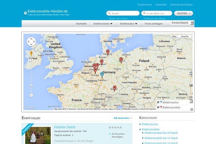Image resolution: width=216 pixels, height=144 pixels.
Task: Rate Mobilis GmbH with the star rating
Action: coord(115,127)
